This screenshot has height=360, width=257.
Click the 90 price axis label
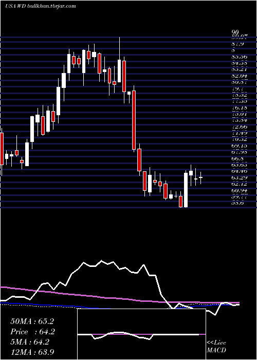tap(236, 32)
